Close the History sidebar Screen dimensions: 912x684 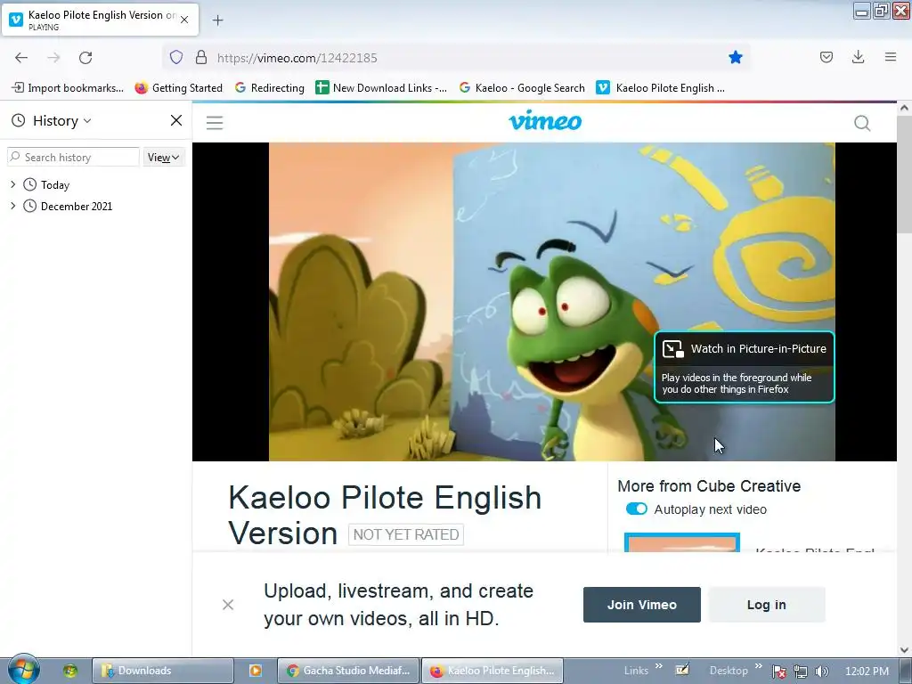coord(176,120)
